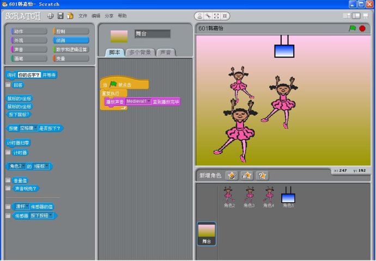Open the 角色2 sprite dropdown in block
The height and width of the screenshot is (261, 376).
(17, 166)
